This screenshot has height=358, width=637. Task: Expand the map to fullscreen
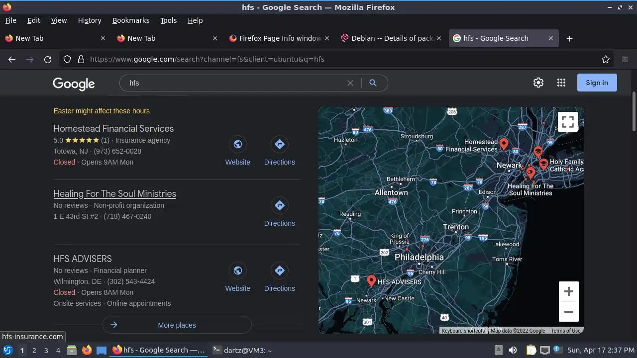[568, 122]
